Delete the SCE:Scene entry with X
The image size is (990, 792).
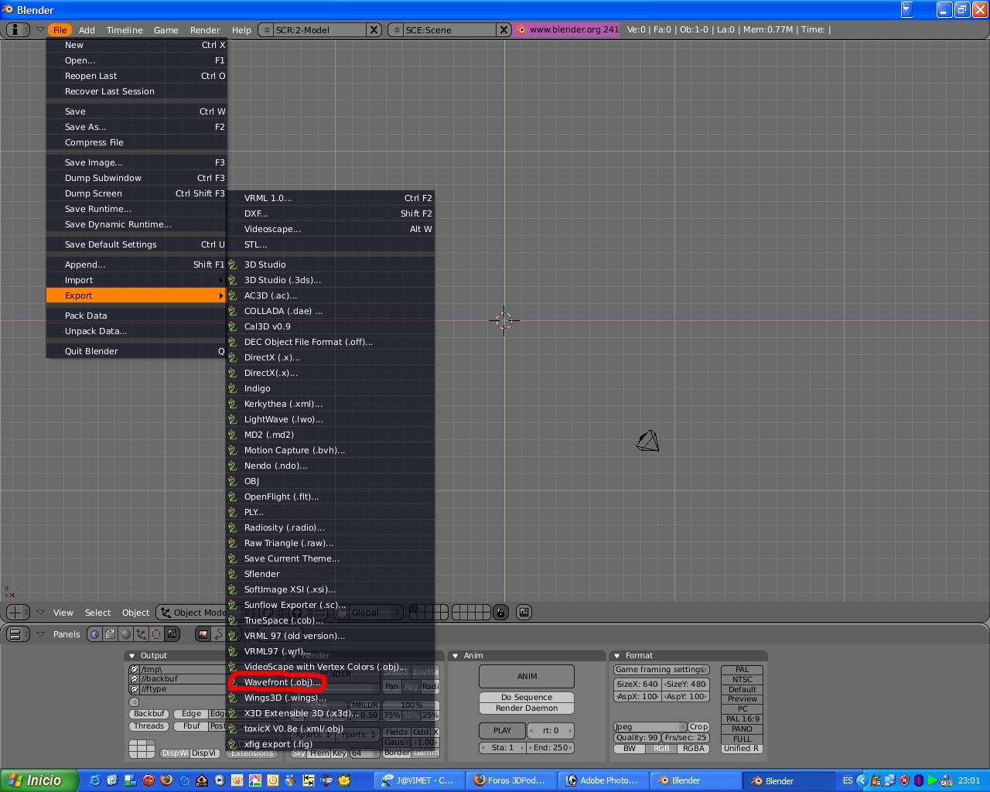[x=504, y=29]
